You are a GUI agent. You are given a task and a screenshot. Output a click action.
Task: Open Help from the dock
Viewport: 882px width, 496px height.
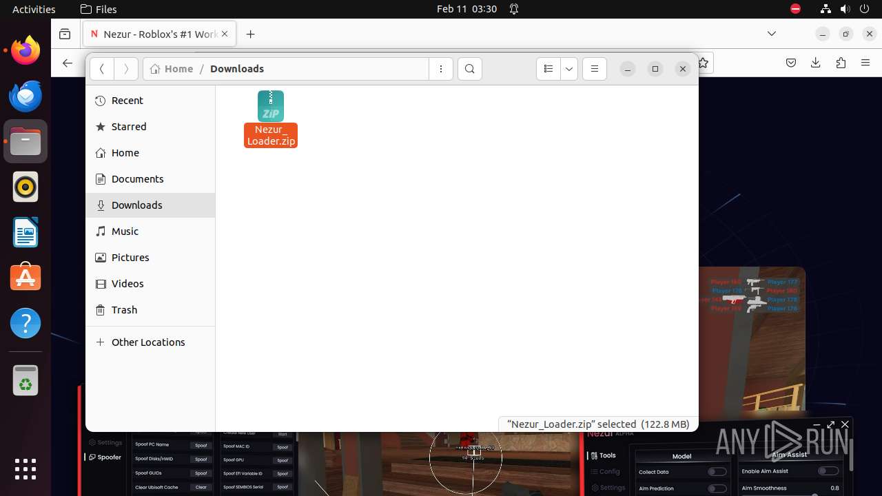[25, 323]
